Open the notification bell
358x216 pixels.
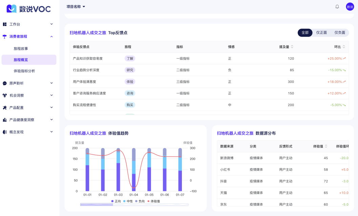tap(337, 7)
